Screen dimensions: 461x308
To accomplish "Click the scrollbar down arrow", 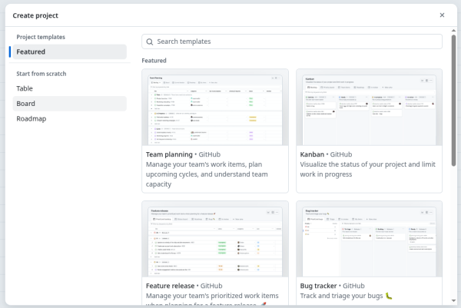I will 453,300.
